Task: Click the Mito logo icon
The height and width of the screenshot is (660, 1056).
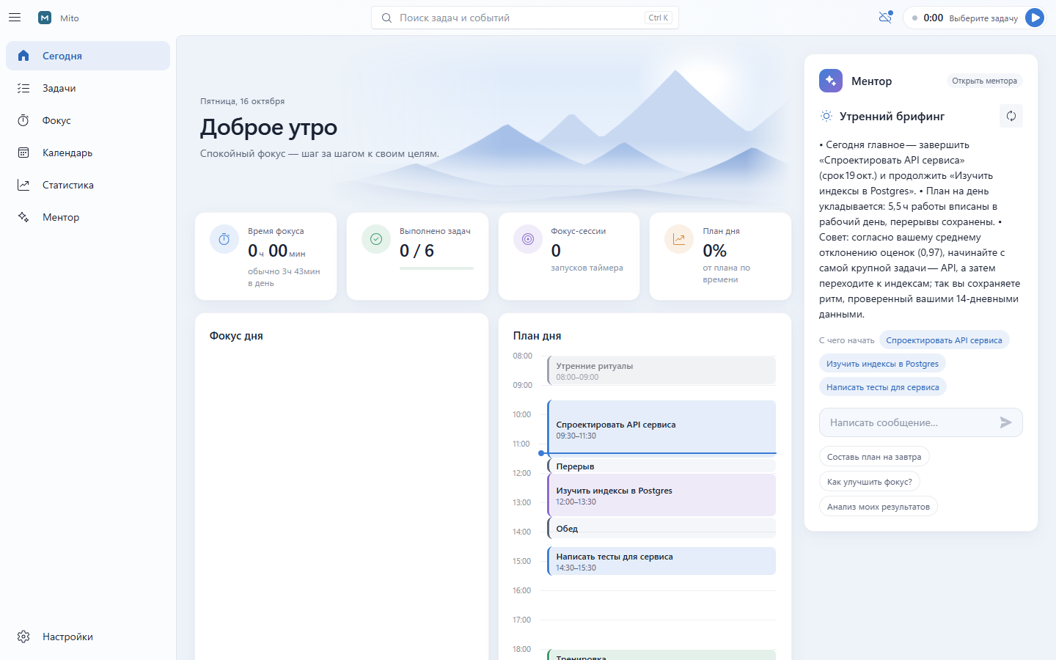Action: 45,18
